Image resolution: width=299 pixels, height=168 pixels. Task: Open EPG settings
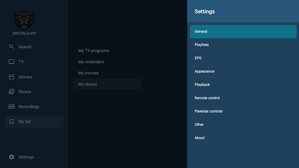click(243, 58)
